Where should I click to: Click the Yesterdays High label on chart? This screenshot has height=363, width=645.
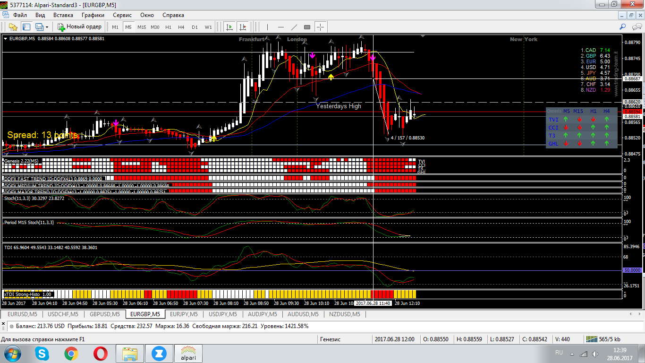click(x=339, y=106)
